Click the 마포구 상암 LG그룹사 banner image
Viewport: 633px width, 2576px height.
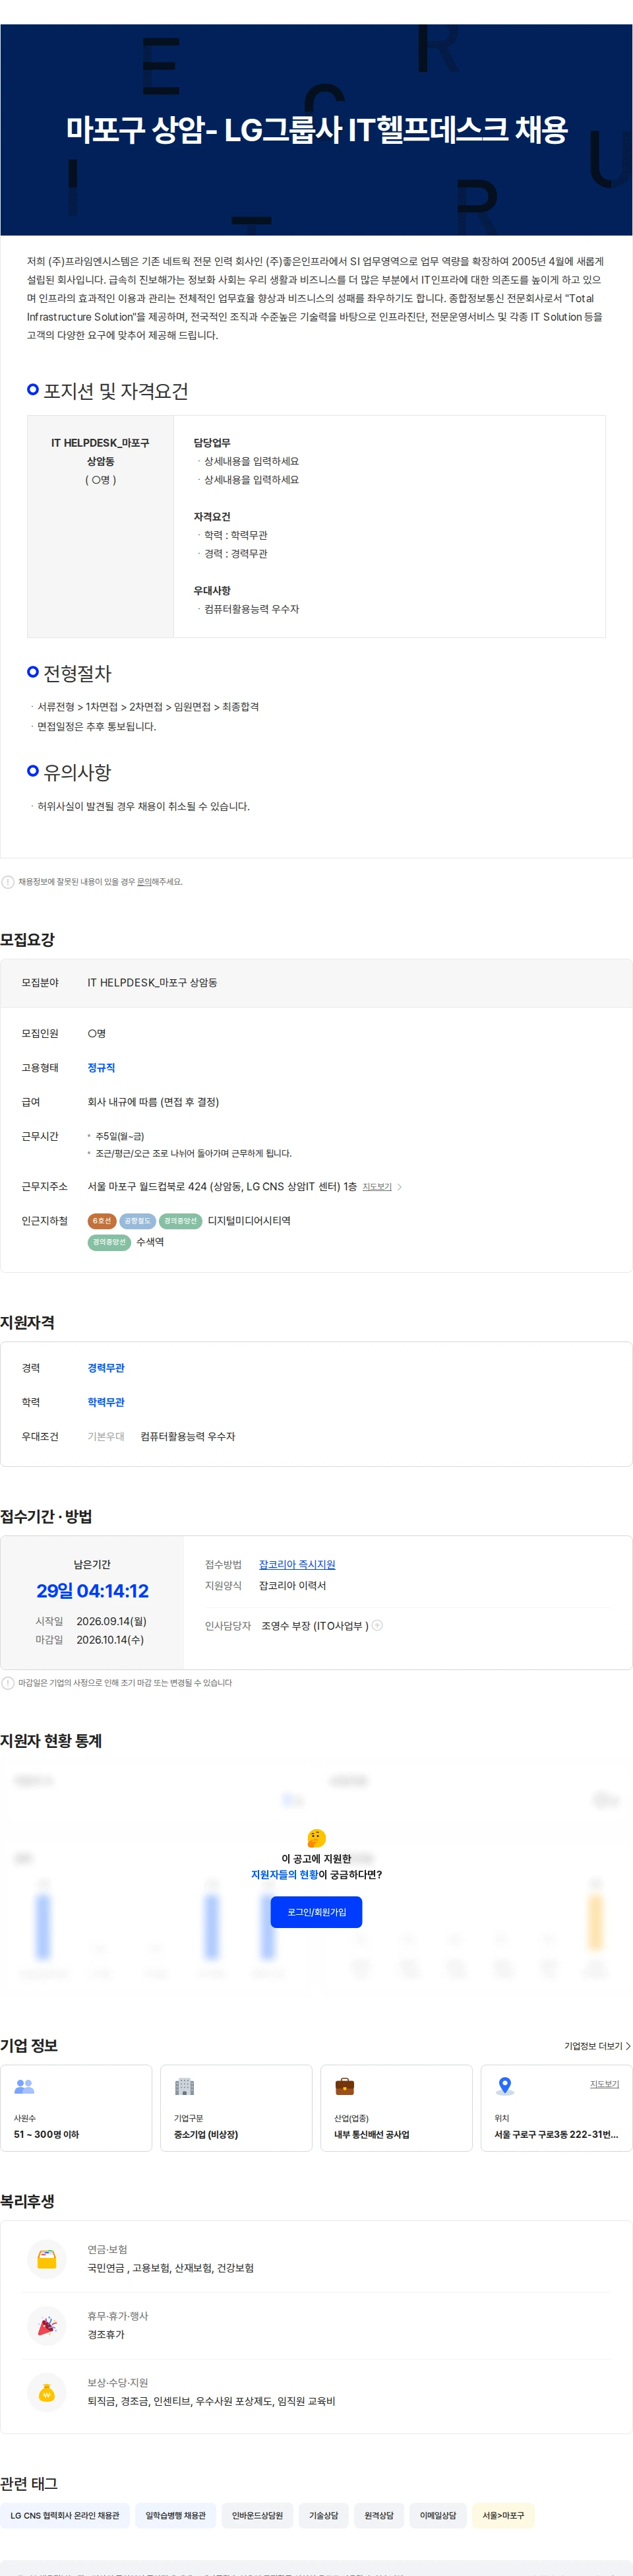pyautogui.click(x=316, y=130)
